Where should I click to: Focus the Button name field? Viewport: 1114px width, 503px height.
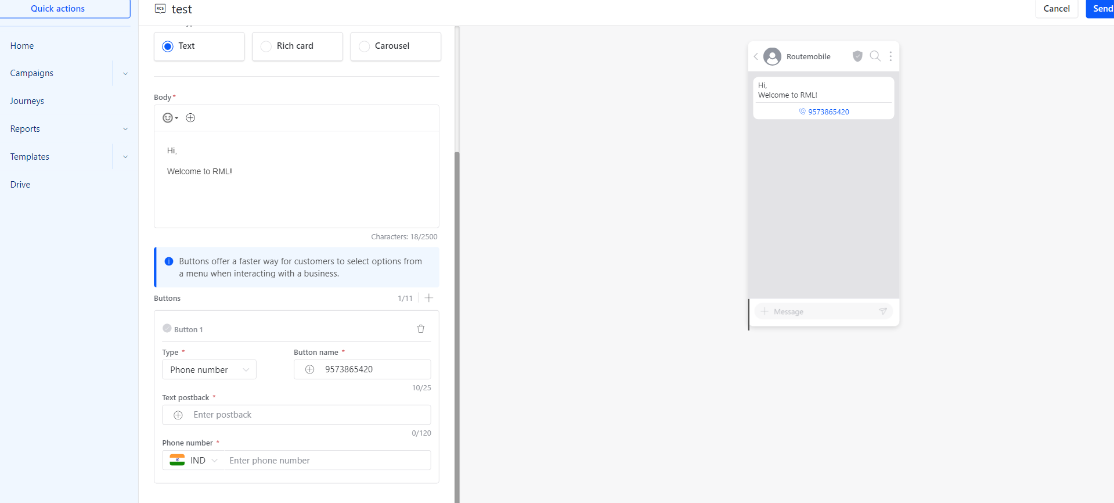click(x=362, y=369)
